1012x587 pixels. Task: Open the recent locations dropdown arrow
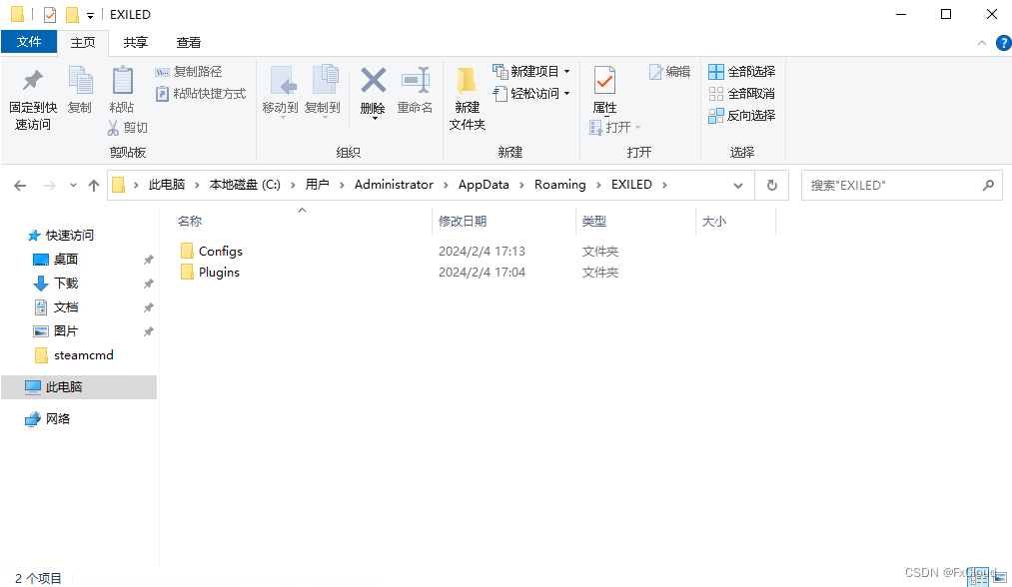pyautogui.click(x=73, y=186)
